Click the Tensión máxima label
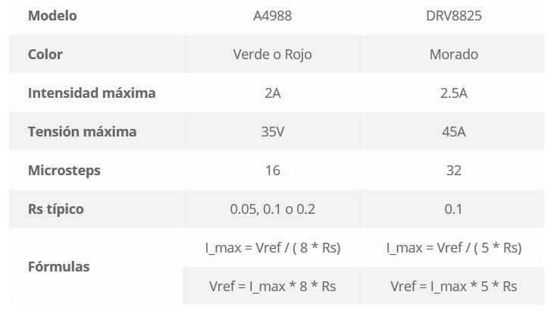This screenshot has width=551, height=317. click(x=82, y=132)
